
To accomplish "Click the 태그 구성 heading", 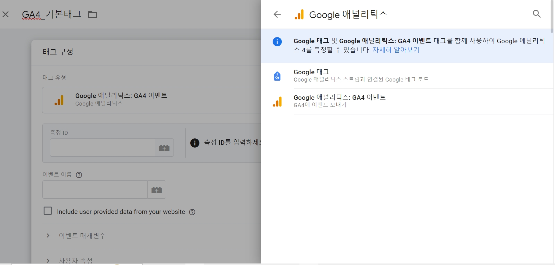I will (58, 52).
